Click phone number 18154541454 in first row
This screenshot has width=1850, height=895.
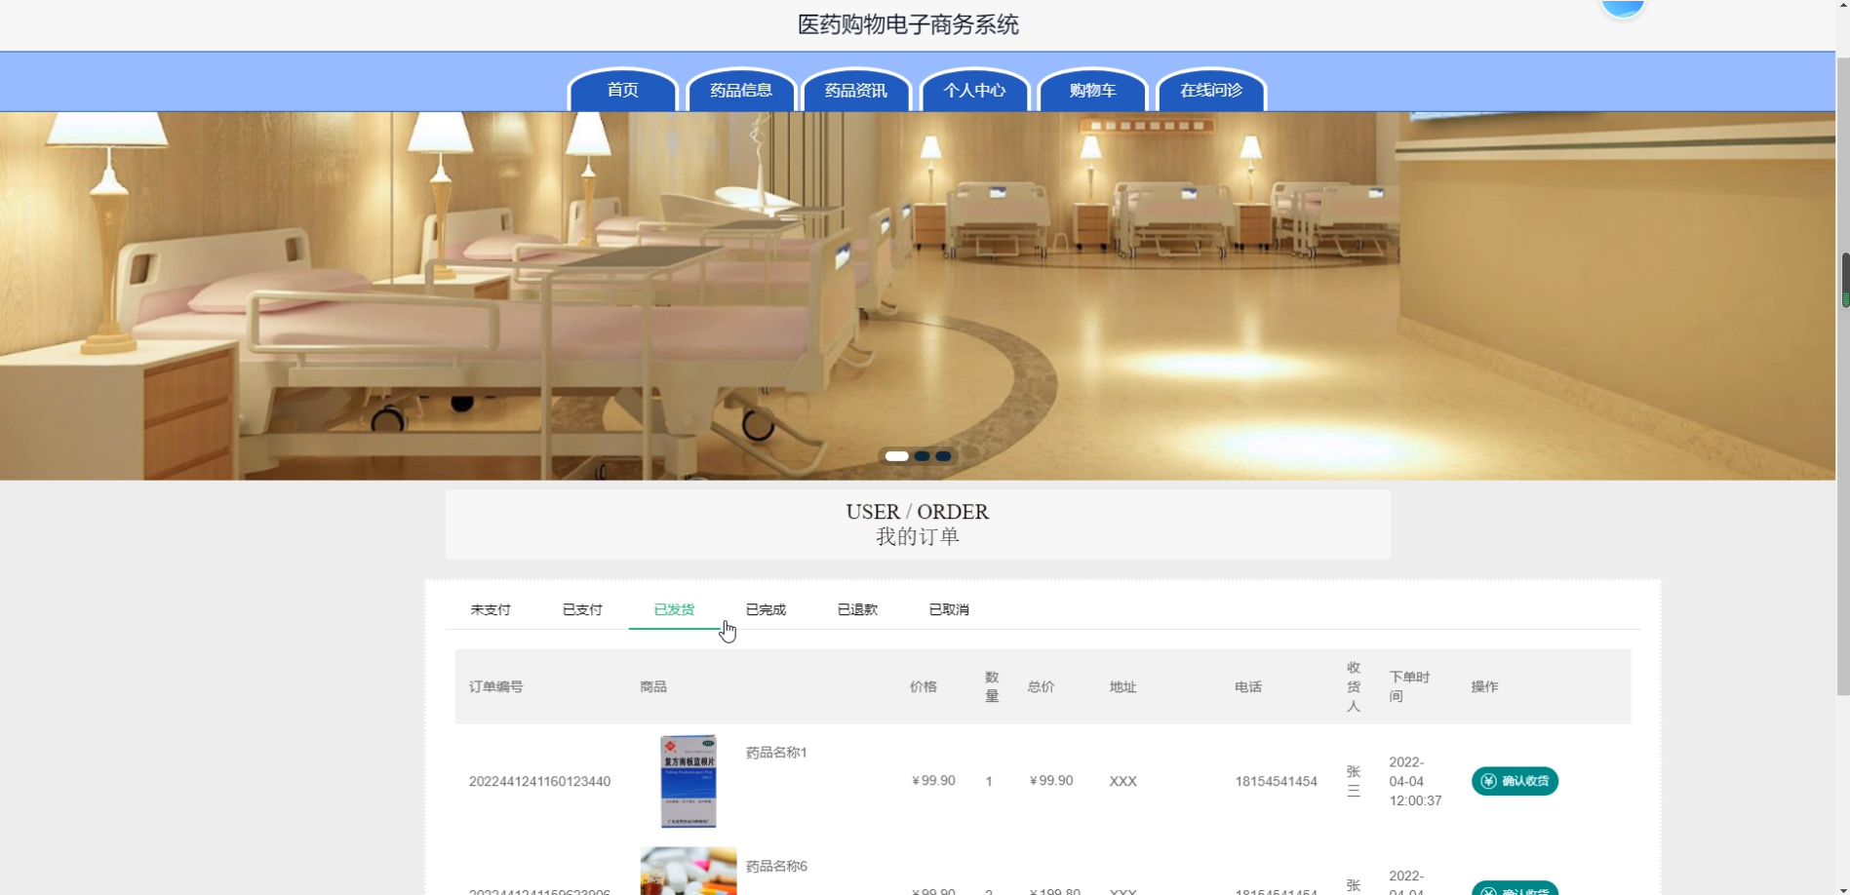coord(1276,781)
